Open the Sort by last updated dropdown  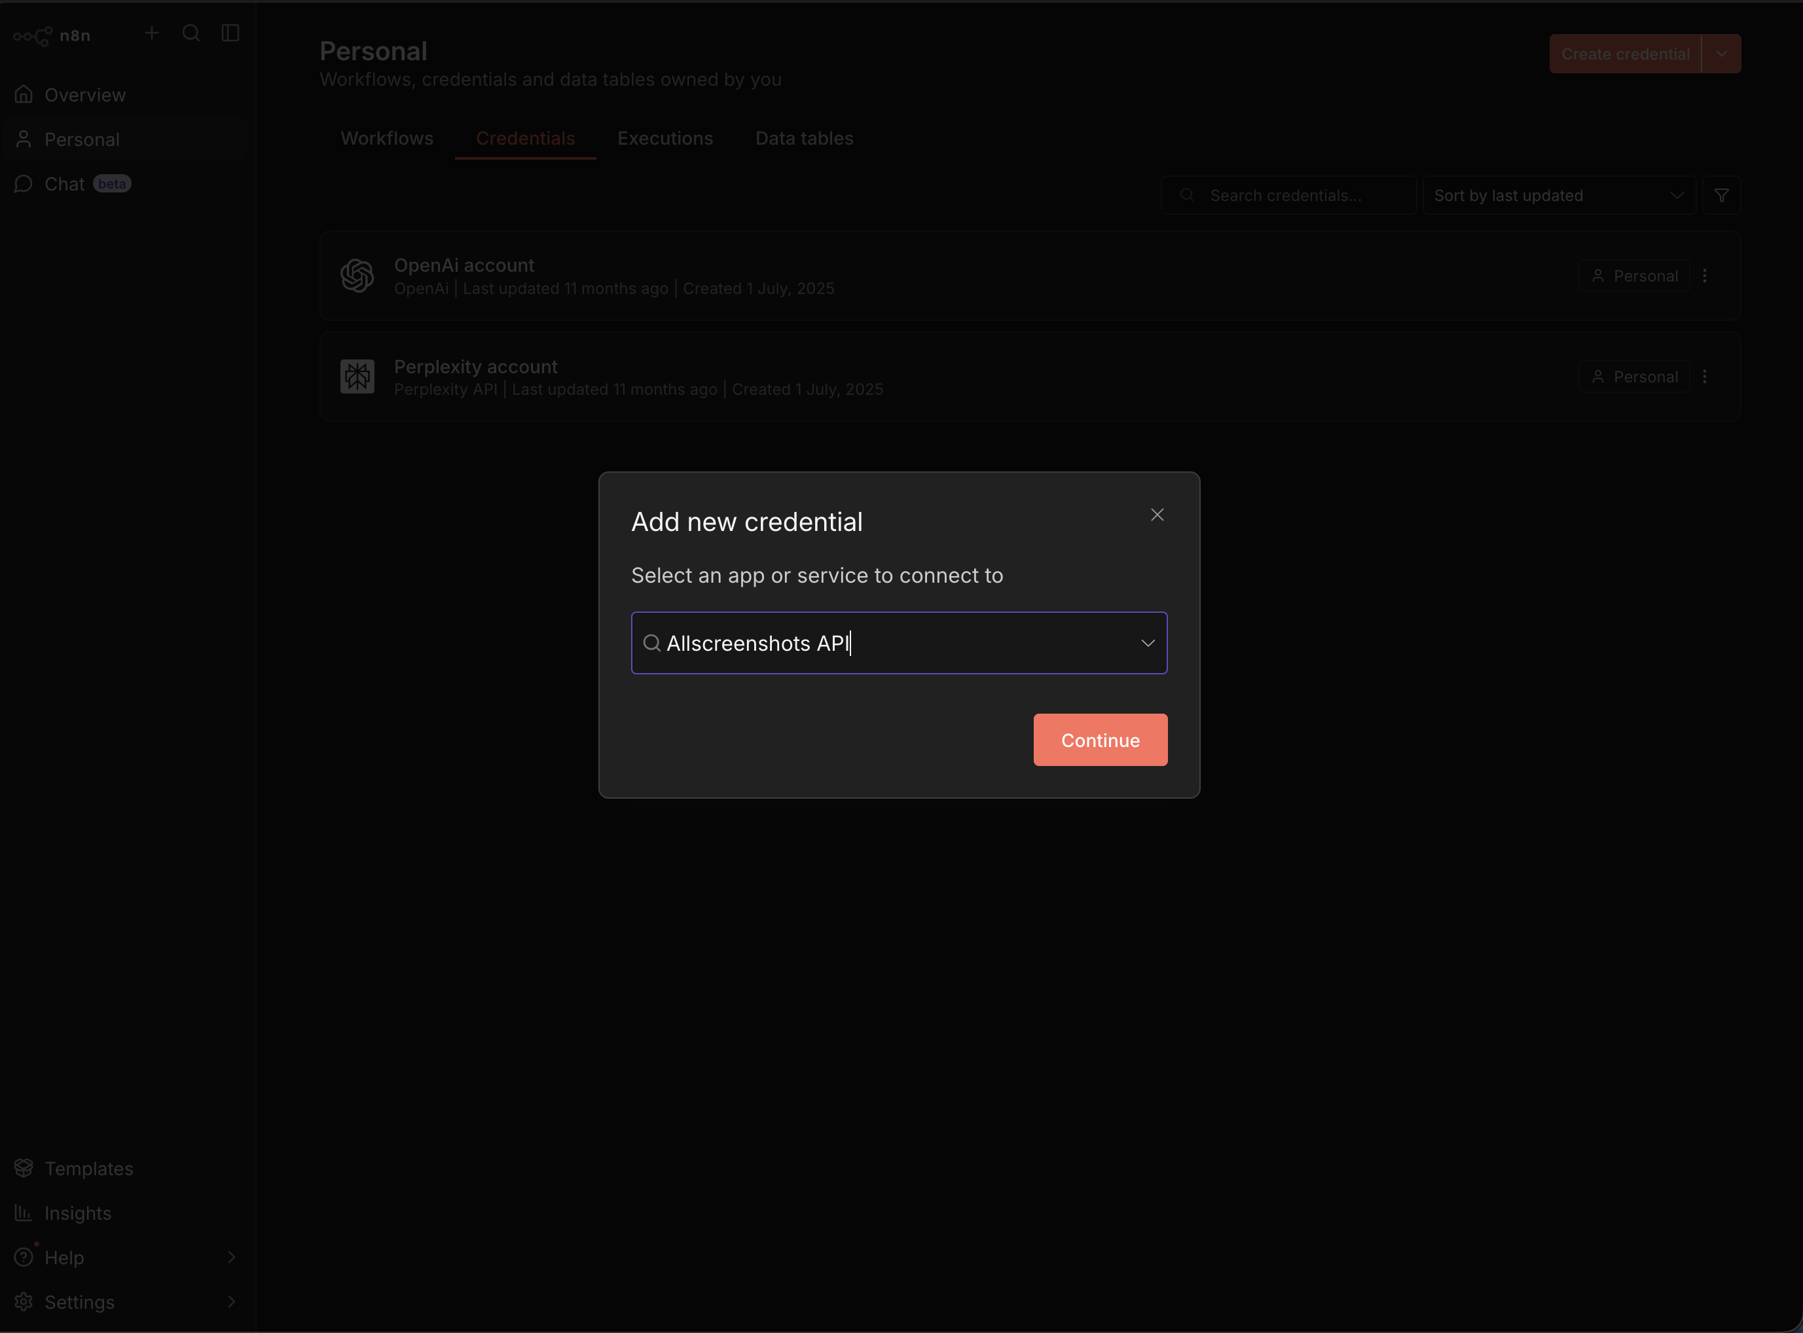click(1559, 195)
